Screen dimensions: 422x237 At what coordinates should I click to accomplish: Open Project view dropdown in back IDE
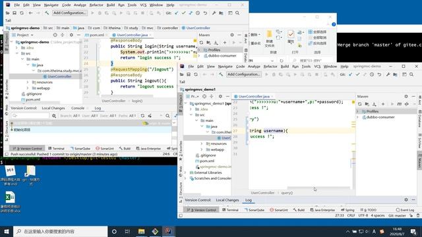pos(25,35)
